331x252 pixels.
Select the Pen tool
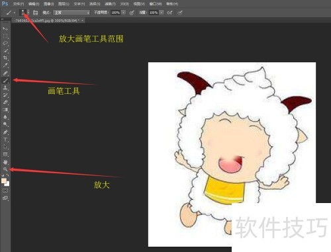pyautogui.click(x=5, y=132)
